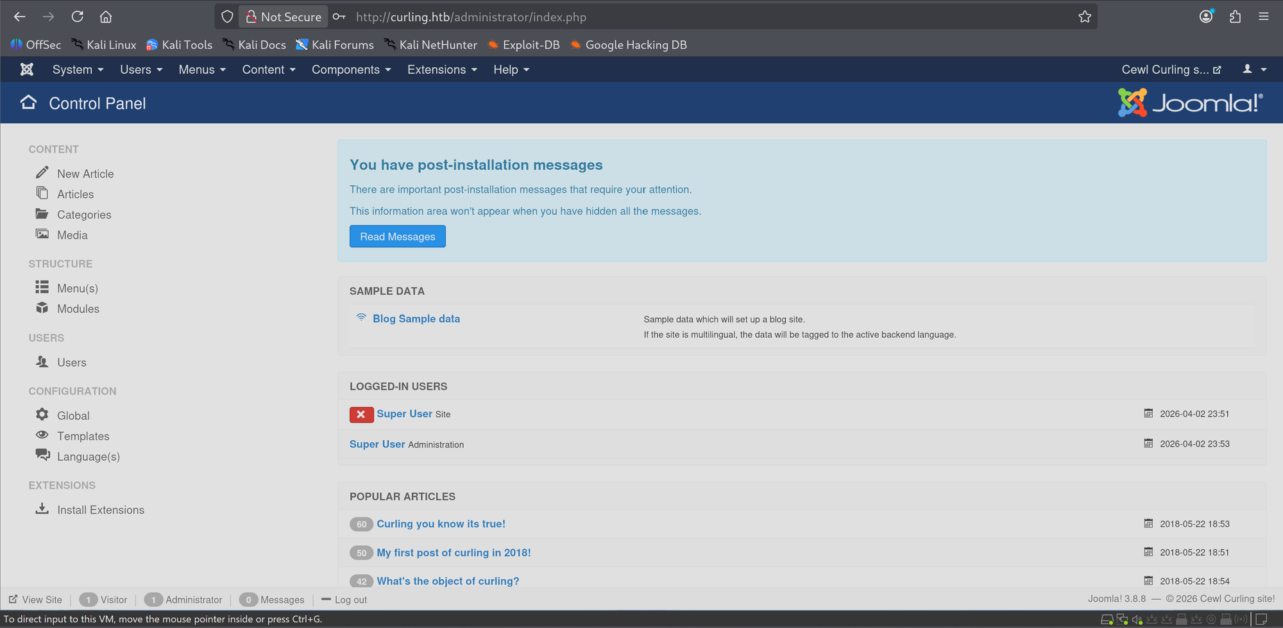Open the System dropdown menu
The image size is (1283, 628).
pos(78,69)
